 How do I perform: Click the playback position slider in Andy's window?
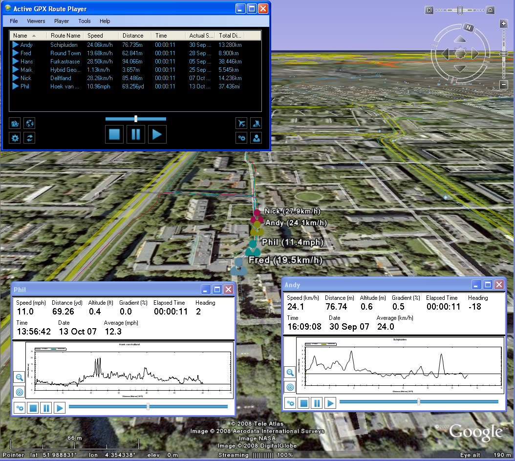pos(419,401)
